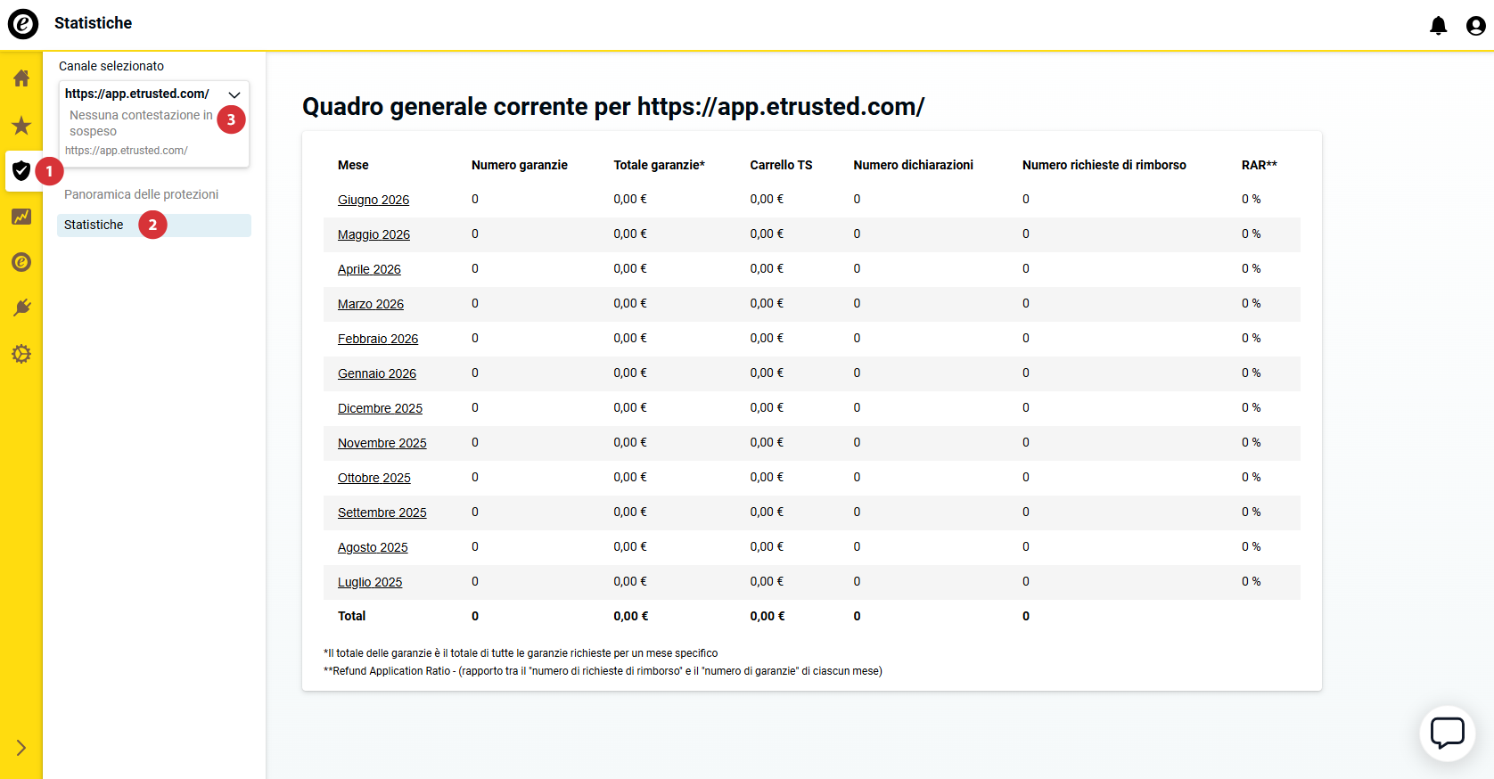
Task: Select Statistiche menu item
Action: (x=154, y=225)
